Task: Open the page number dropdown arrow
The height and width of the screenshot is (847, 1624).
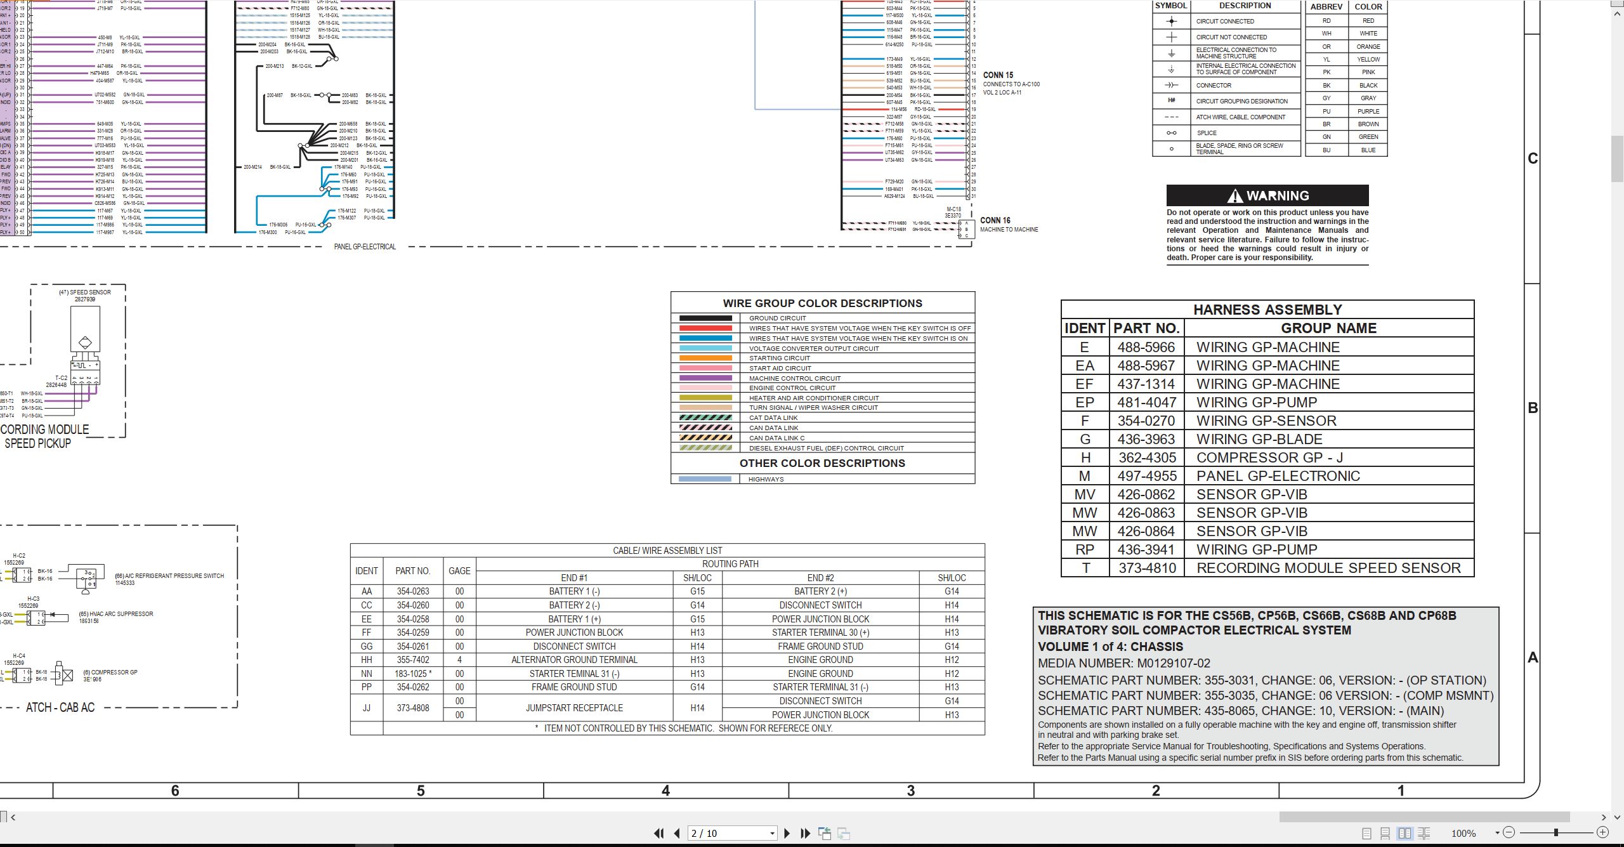Action: pyautogui.click(x=772, y=834)
